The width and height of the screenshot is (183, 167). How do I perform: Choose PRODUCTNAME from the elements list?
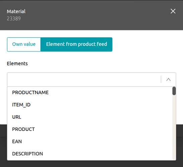[90, 93]
